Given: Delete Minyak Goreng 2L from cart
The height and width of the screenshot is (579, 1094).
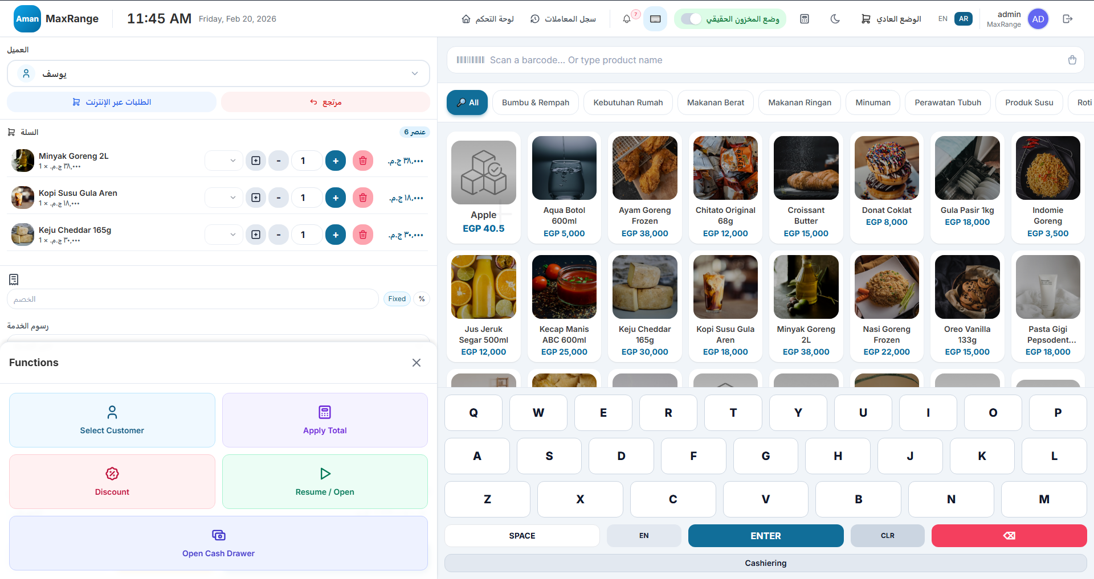Looking at the screenshot, I should [362, 161].
